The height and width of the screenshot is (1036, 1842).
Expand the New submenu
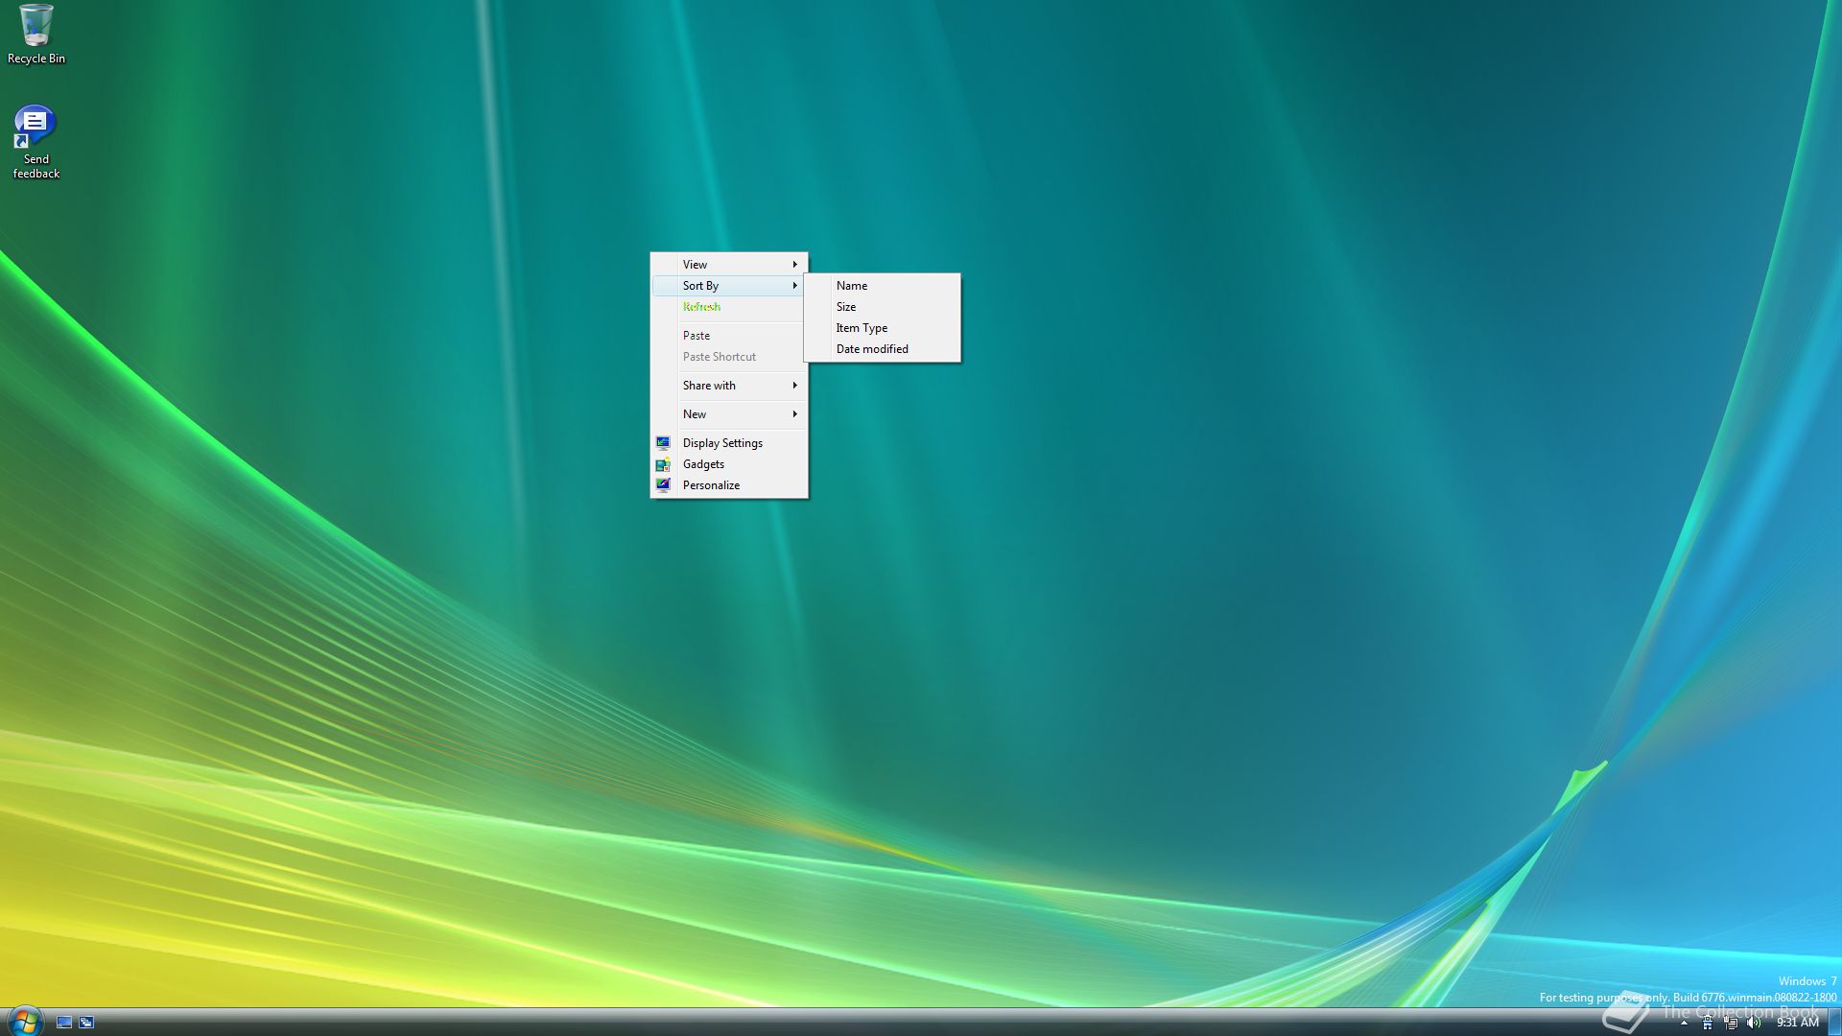[x=729, y=413]
